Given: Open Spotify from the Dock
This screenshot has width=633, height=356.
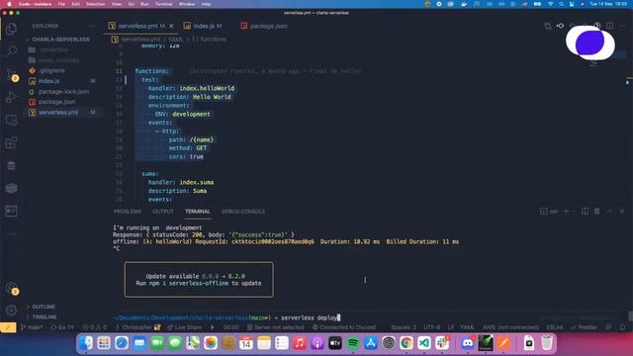Looking at the screenshot, I should (x=353, y=343).
